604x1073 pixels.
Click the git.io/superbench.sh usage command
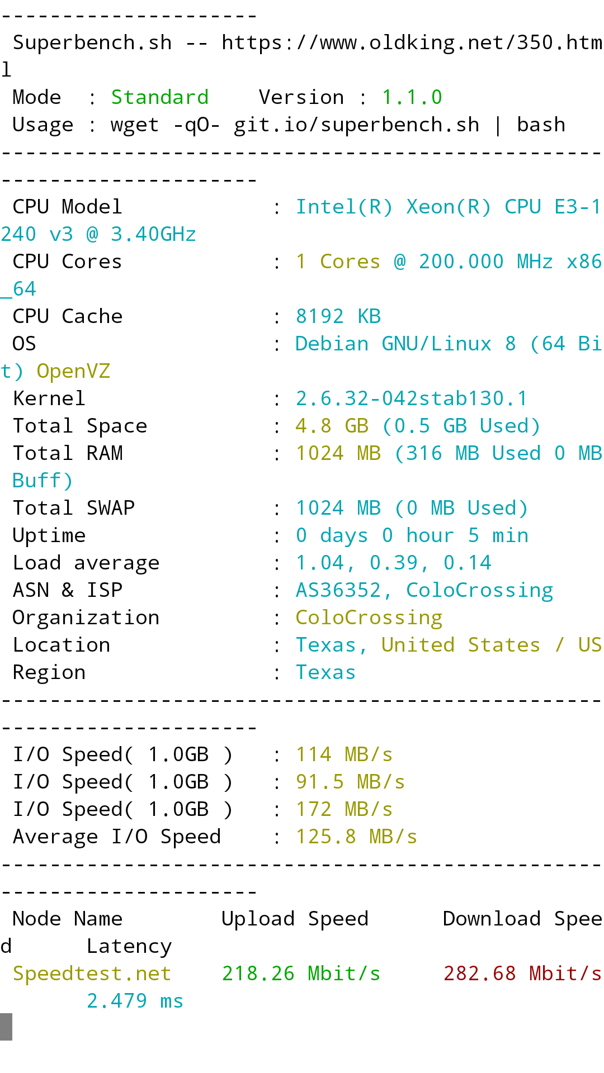point(356,125)
